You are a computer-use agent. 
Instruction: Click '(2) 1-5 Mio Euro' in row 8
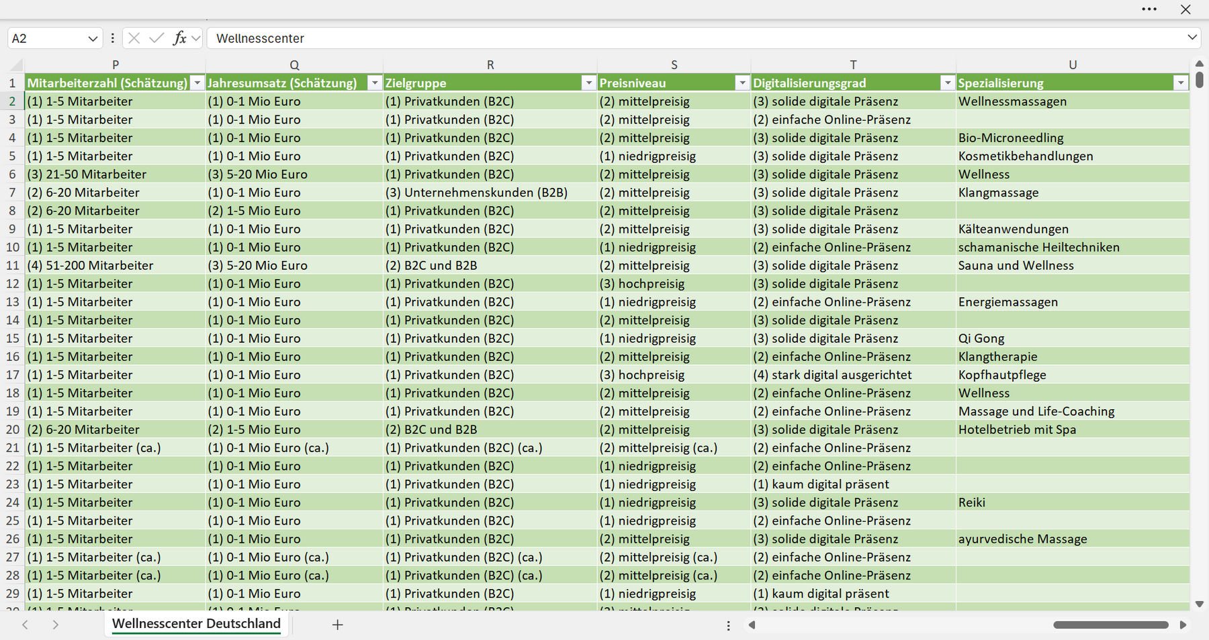pos(294,211)
